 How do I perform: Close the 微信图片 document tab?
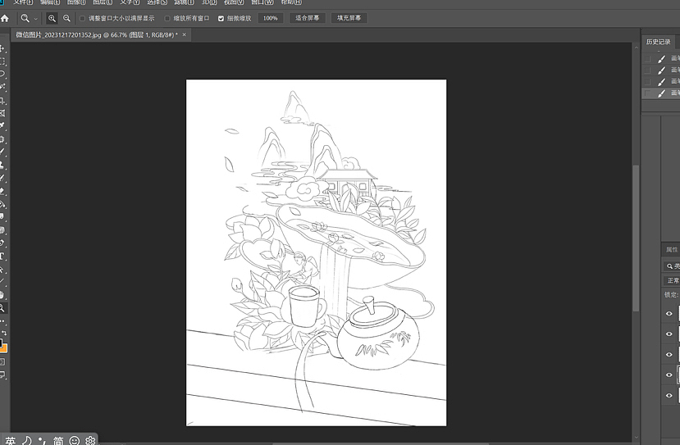pyautogui.click(x=185, y=34)
